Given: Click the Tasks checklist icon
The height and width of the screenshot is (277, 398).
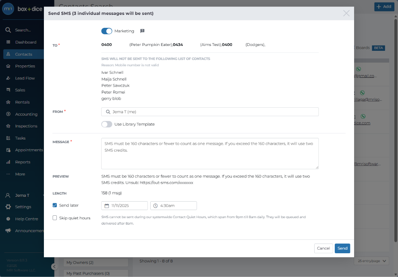Looking at the screenshot, I should coord(8,138).
